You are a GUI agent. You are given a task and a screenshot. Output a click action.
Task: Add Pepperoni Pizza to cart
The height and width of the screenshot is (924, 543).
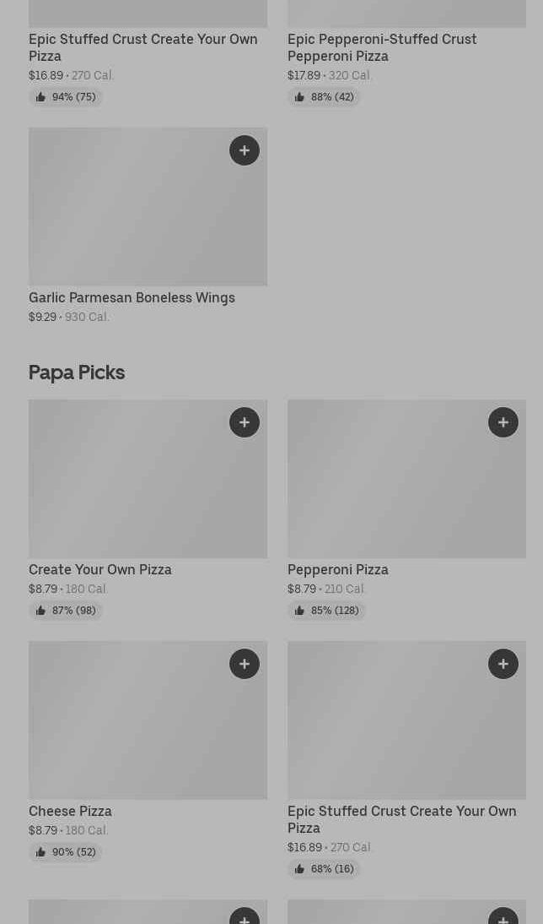[503, 422]
